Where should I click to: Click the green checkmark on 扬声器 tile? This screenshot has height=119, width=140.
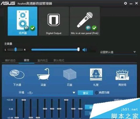[x=32, y=28]
